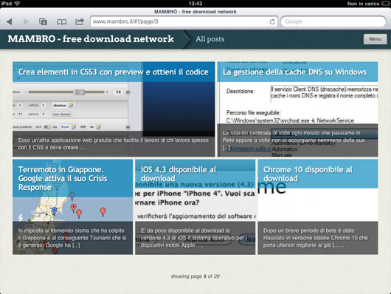Open the Terremoto in Giappone post
Image resolution: width=391 pixels, height=294 pixels.
click(x=63, y=178)
